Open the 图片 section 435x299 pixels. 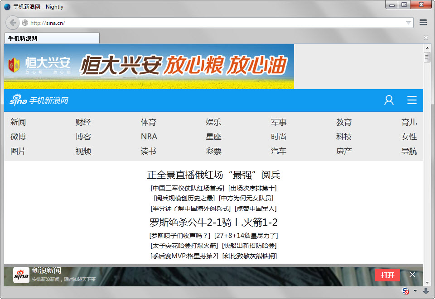(18, 151)
